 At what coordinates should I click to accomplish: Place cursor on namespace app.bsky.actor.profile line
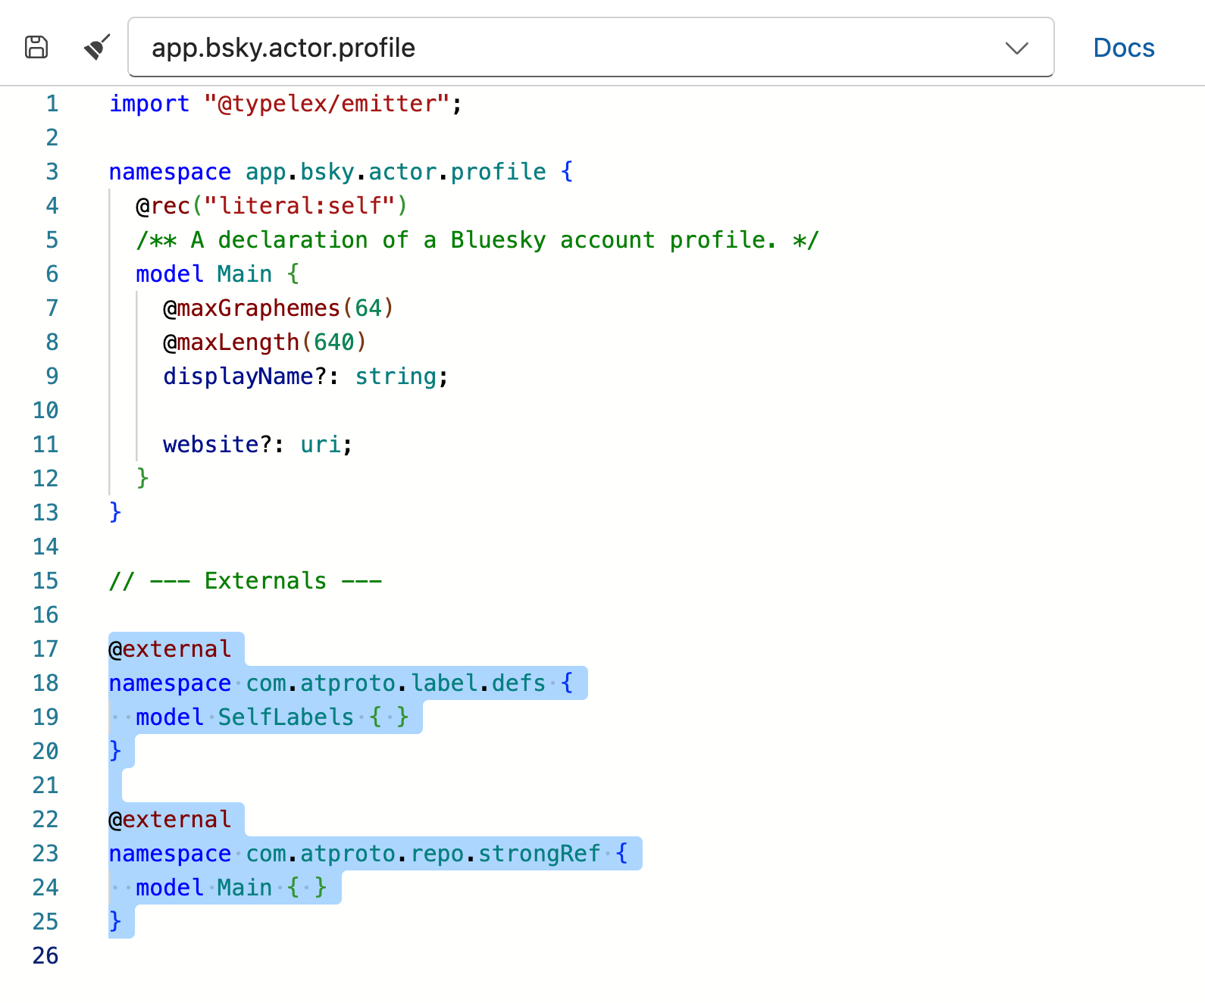click(341, 172)
